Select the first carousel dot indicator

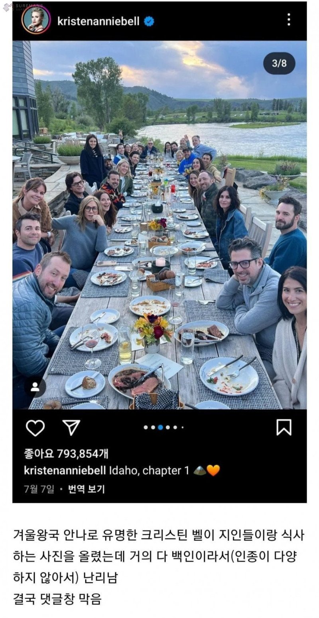click(x=146, y=428)
